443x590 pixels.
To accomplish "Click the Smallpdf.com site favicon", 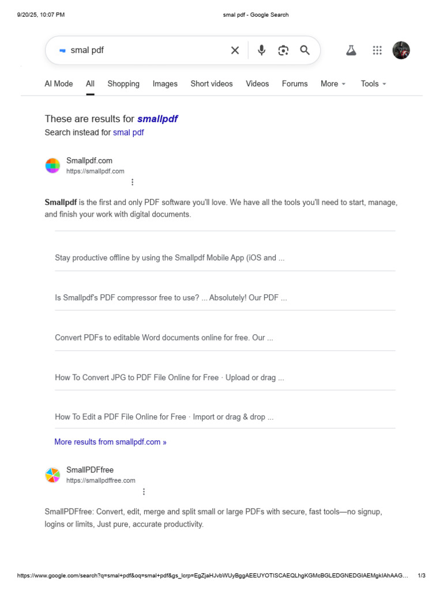I will coord(52,165).
